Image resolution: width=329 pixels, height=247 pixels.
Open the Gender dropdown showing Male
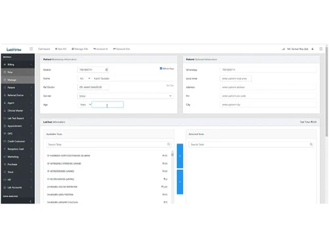pyautogui.click(x=126, y=96)
